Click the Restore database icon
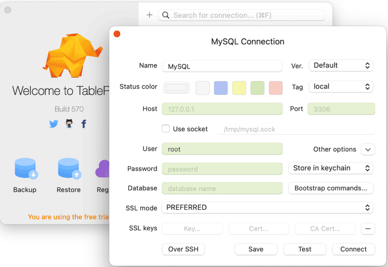388x267 pixels. coord(69,169)
